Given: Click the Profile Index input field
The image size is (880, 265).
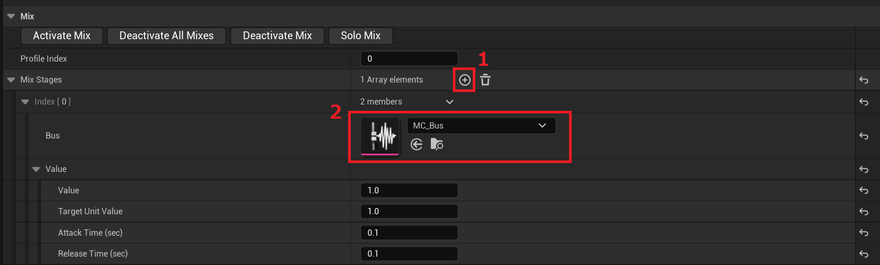Looking at the screenshot, I should (x=409, y=59).
